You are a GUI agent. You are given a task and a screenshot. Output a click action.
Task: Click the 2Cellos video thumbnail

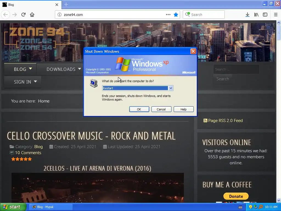tap(98, 188)
